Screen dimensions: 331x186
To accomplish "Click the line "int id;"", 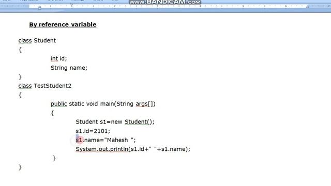I will 58,58.
